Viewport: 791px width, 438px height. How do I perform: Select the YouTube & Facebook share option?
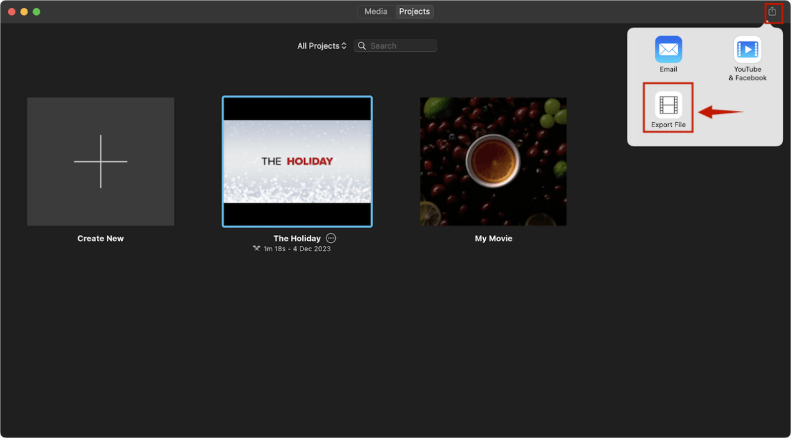(x=747, y=50)
